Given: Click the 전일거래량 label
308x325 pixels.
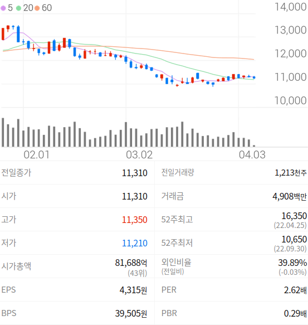Looking at the screenshot, I should point(178,172).
